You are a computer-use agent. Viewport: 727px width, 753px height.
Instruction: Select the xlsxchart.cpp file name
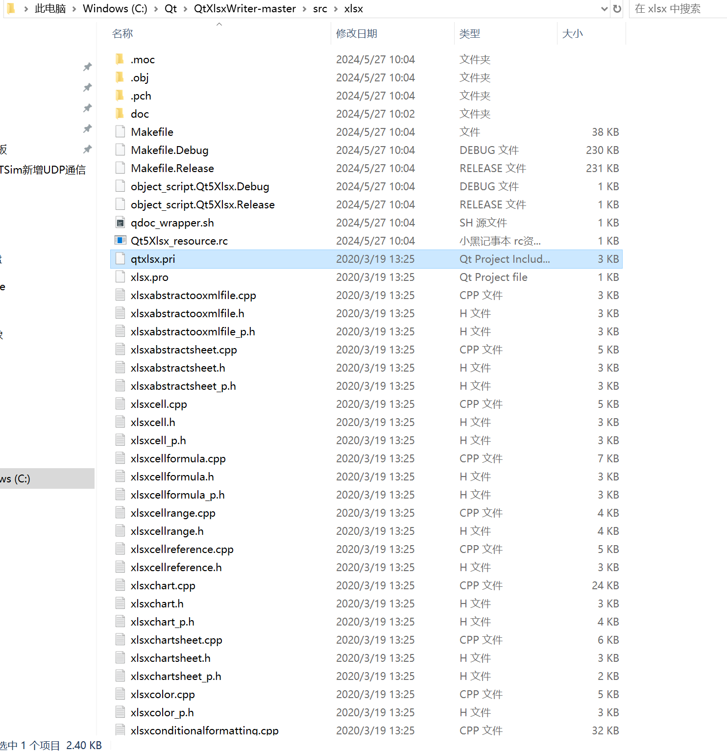(163, 585)
